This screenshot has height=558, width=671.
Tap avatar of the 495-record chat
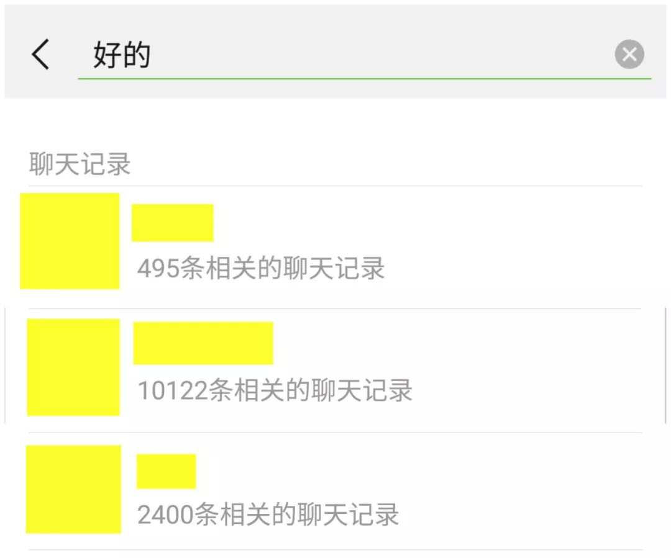pos(70,241)
